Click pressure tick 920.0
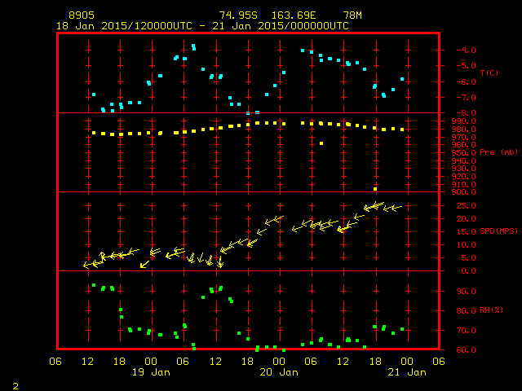This screenshot has width=522, height=391. 464,177
